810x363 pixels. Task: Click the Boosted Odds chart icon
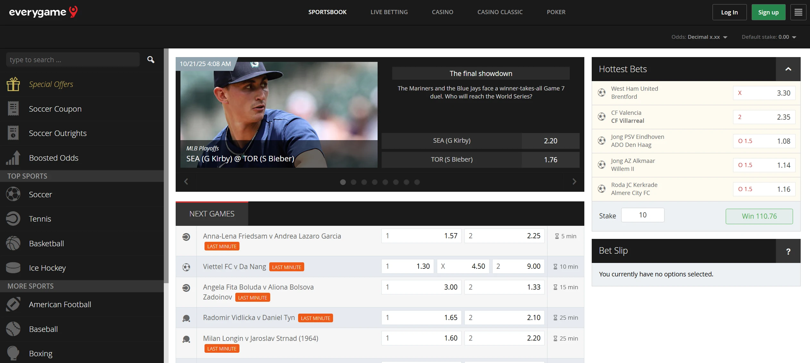pyautogui.click(x=13, y=158)
